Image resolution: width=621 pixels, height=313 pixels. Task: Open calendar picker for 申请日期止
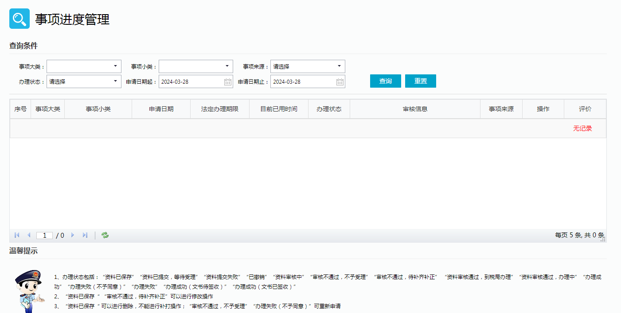340,81
